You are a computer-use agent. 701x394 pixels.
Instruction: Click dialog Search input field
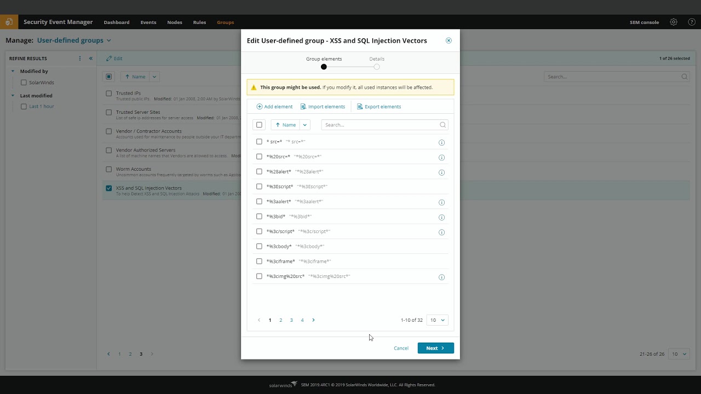point(384,125)
